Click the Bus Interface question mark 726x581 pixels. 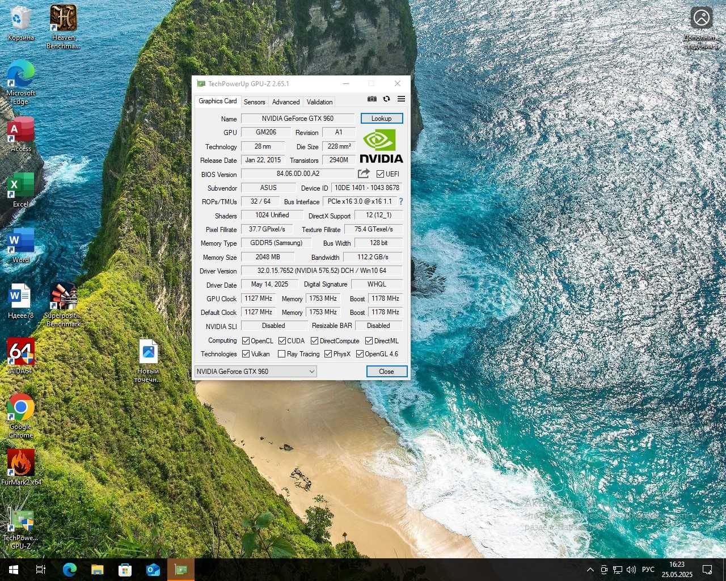point(401,201)
